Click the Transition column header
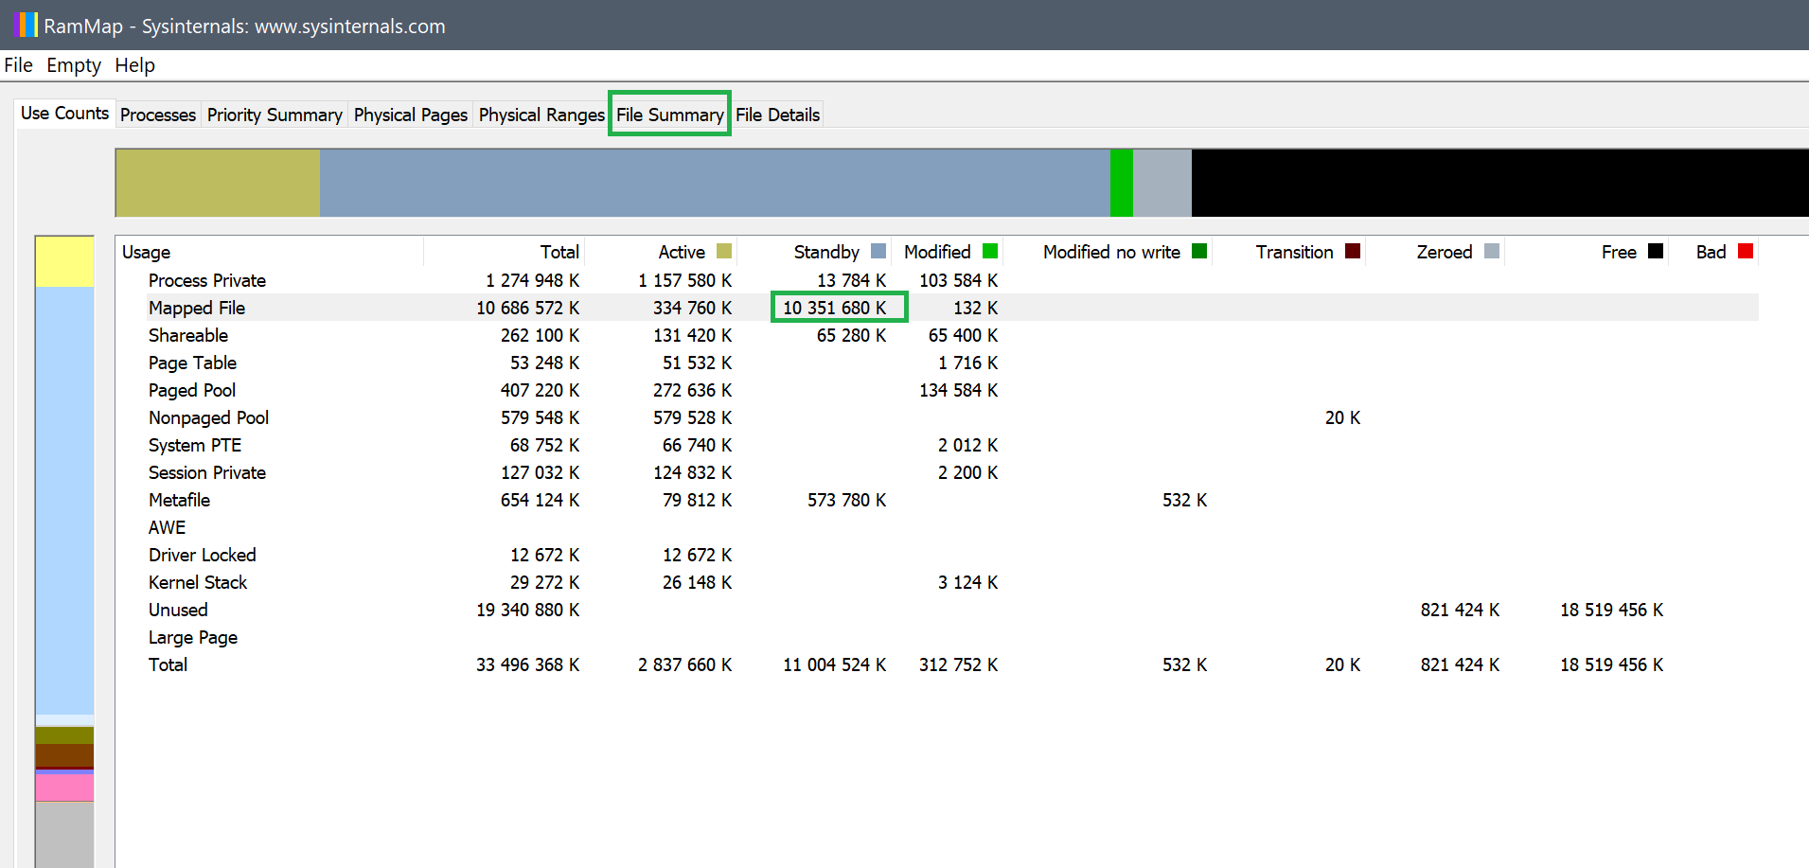 (x=1288, y=252)
